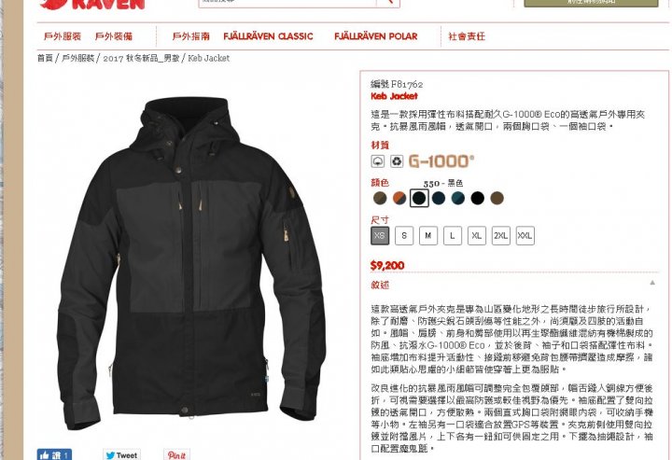Collapse the 敘述 description section arrow
Viewport: 672px width, 460px height.
[x=652, y=283]
